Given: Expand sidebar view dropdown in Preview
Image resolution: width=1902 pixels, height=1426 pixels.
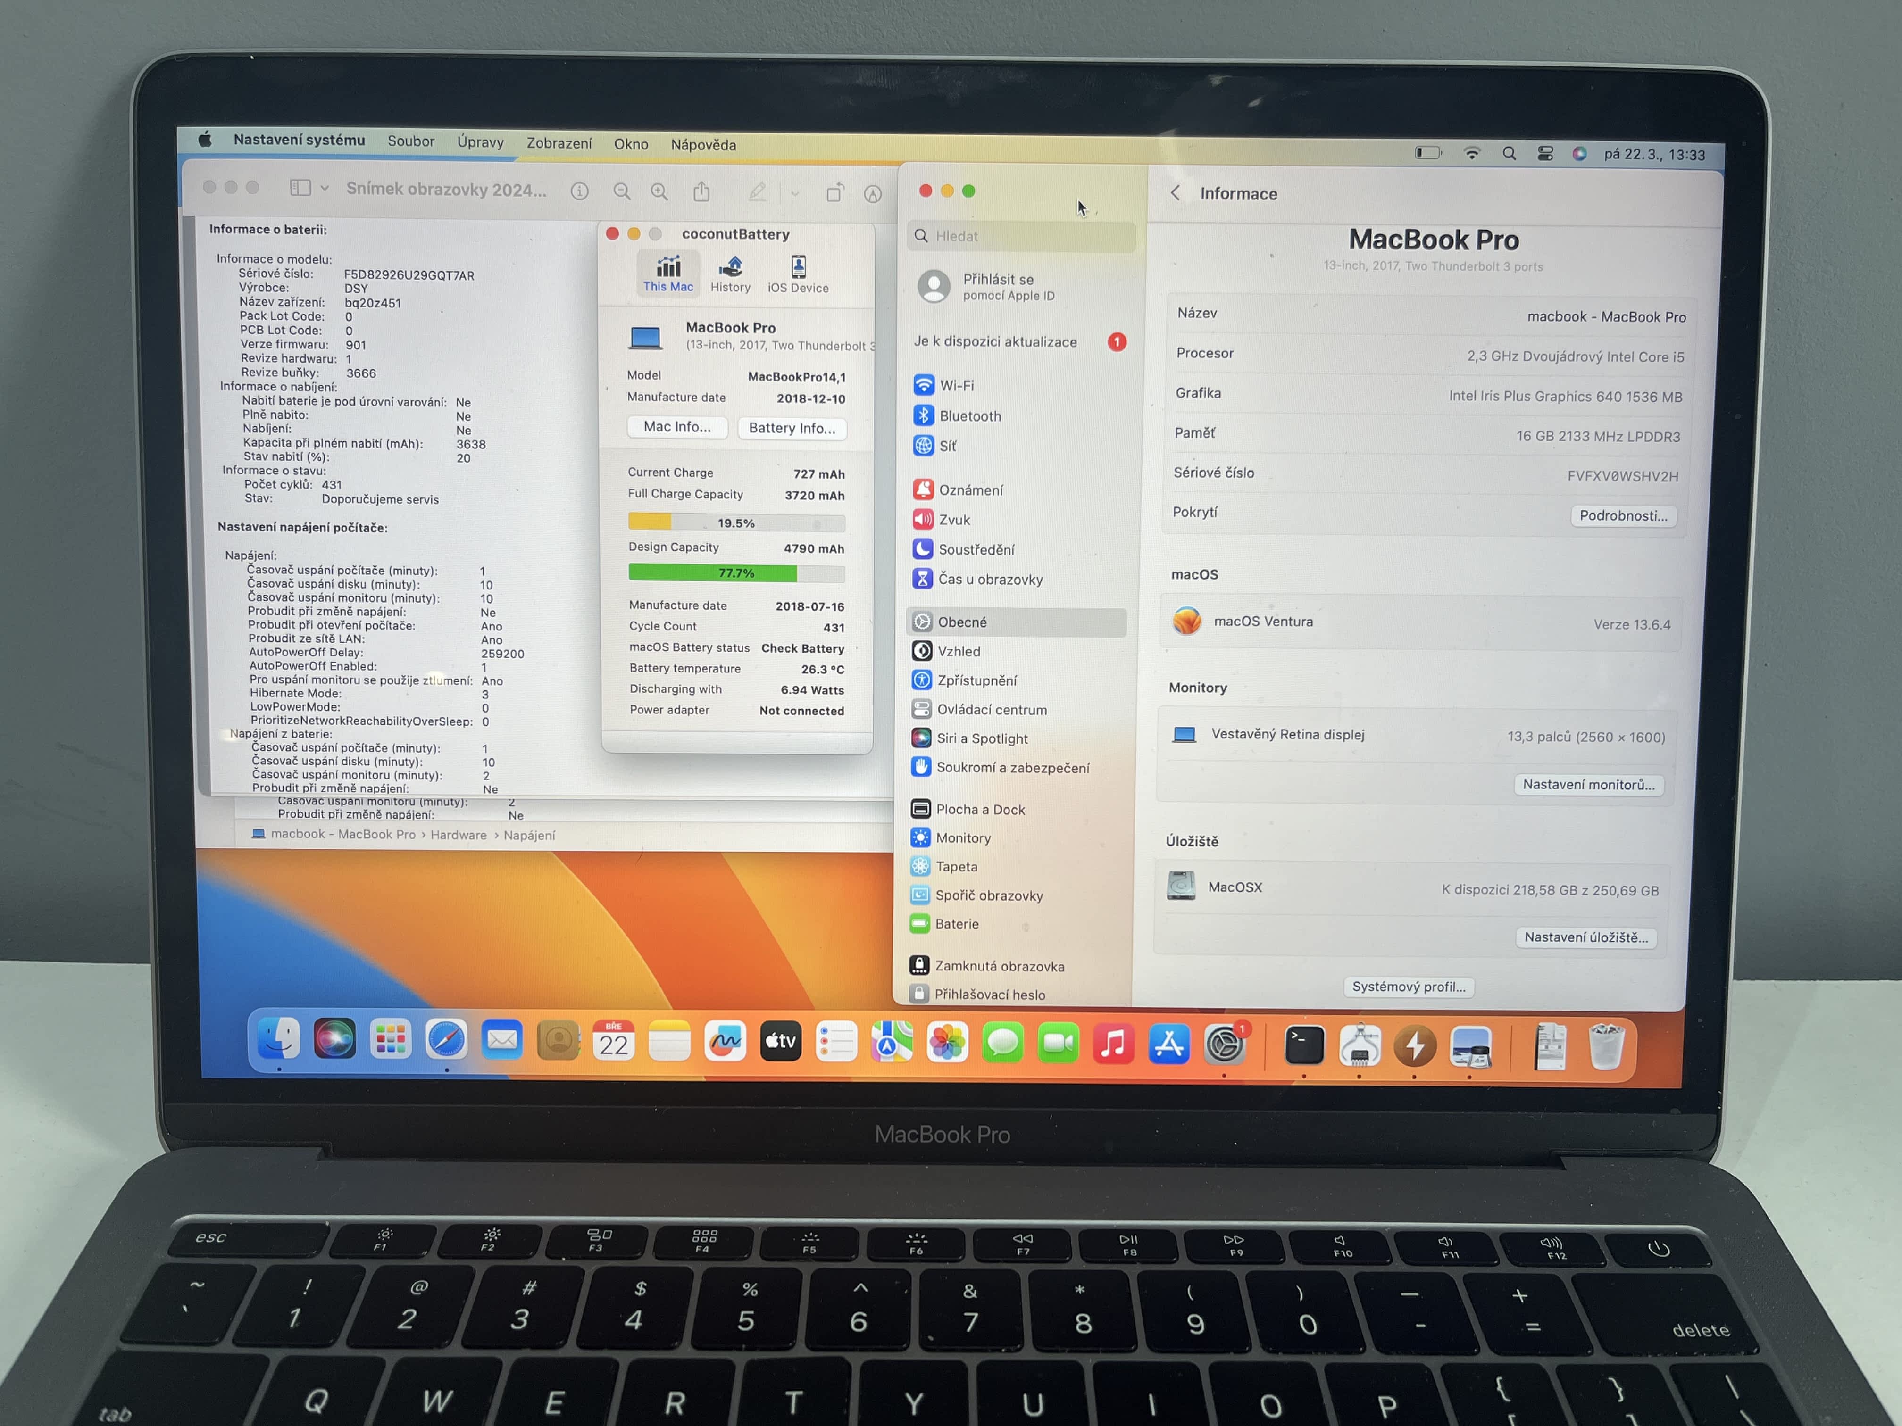Looking at the screenshot, I should [x=324, y=187].
